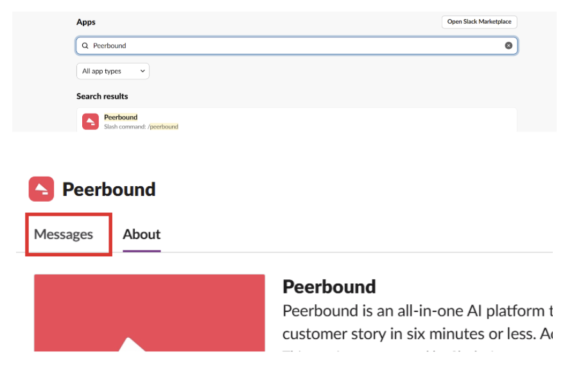Open the Messages tab
This screenshot has width=574, height=366.
tap(64, 234)
